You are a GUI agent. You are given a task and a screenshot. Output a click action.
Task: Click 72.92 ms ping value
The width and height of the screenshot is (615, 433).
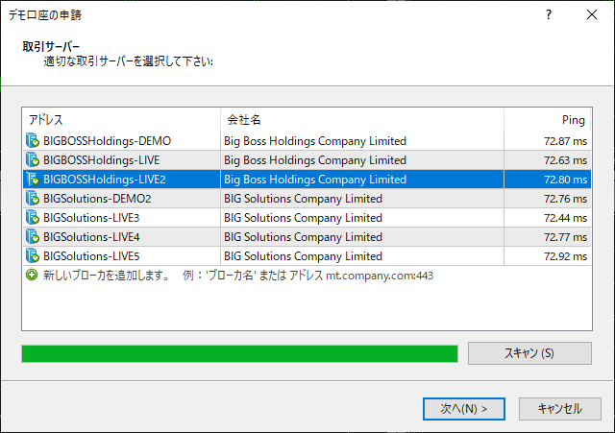(x=565, y=256)
